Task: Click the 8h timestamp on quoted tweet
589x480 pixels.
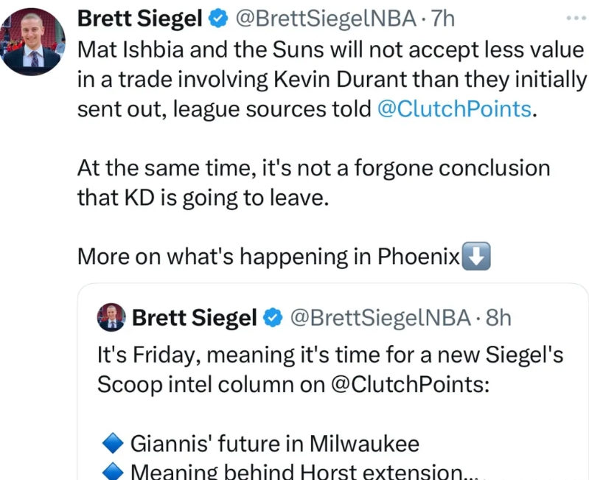Action: 498,318
